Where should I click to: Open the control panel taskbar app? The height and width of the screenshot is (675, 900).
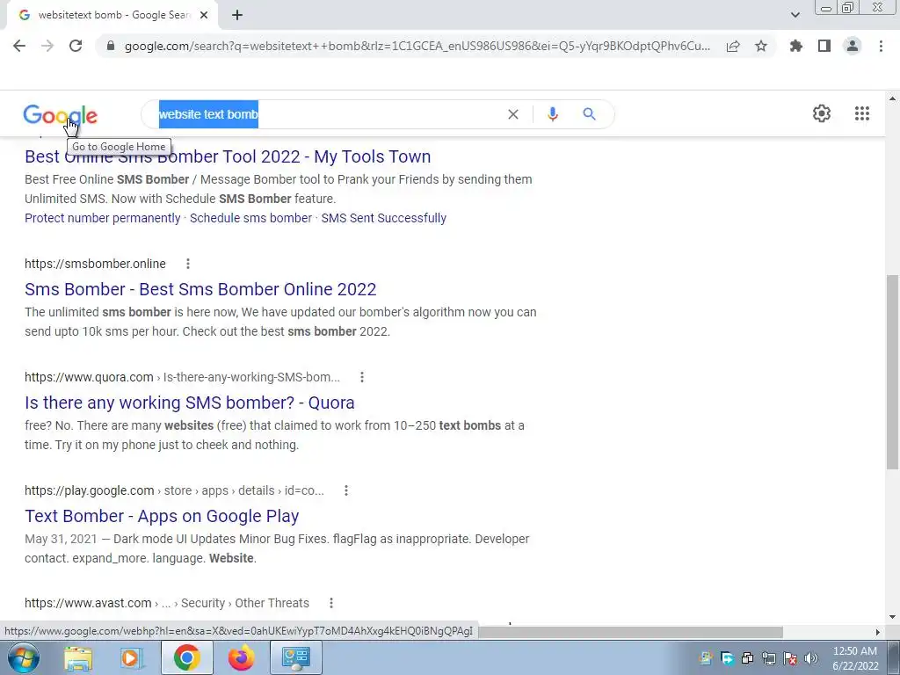click(296, 657)
